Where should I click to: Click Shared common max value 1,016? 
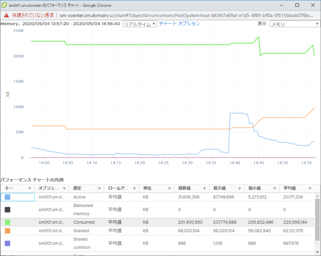tap(217, 243)
